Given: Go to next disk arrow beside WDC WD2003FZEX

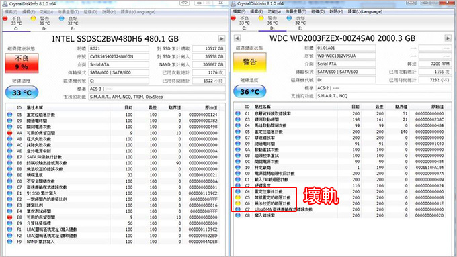Looking at the screenshot, I should [448, 38].
